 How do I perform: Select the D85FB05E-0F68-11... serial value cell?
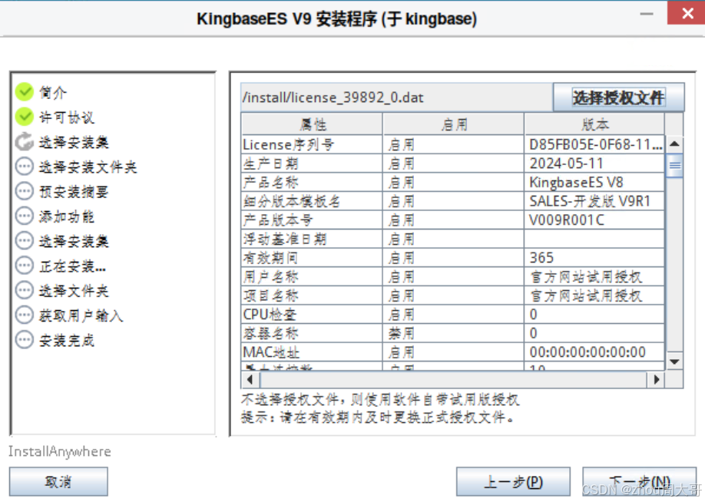594,145
